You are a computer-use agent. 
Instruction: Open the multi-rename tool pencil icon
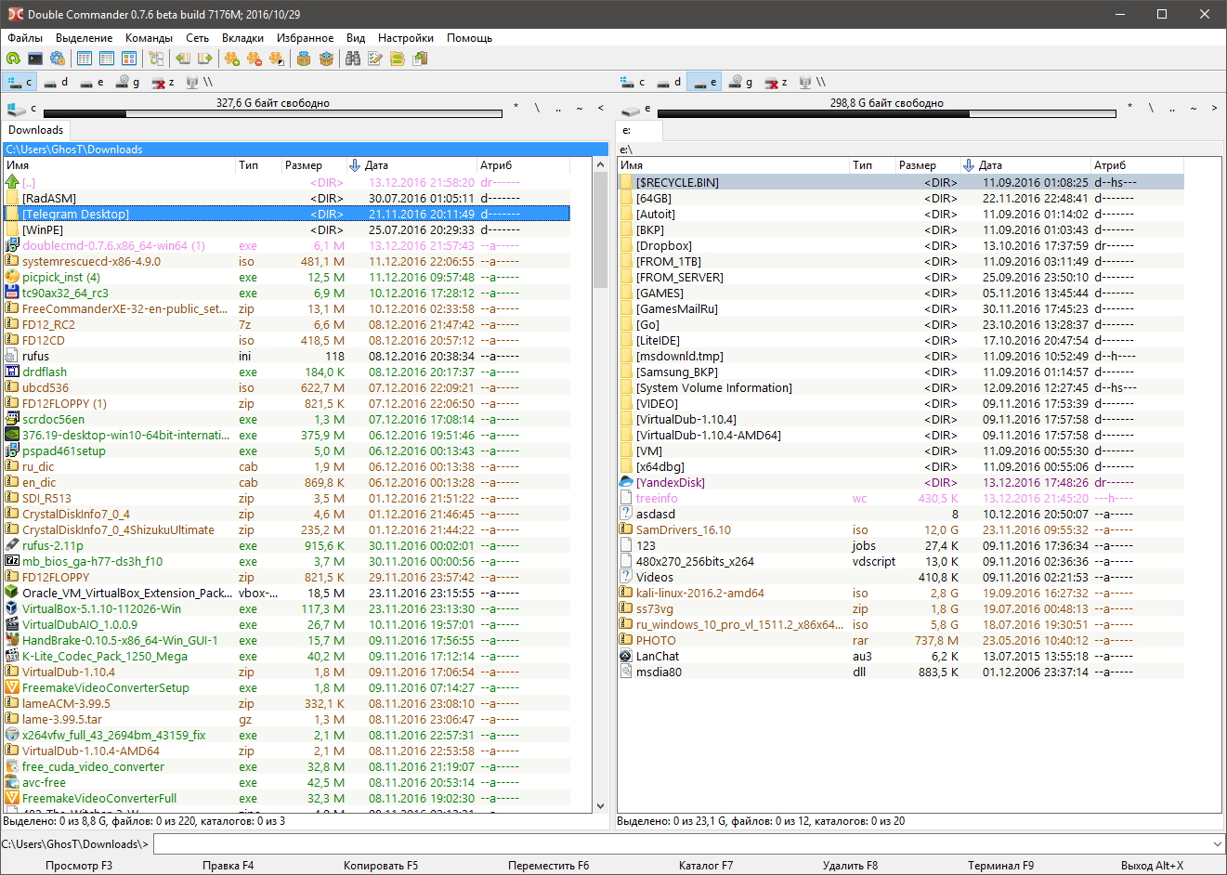point(375,59)
